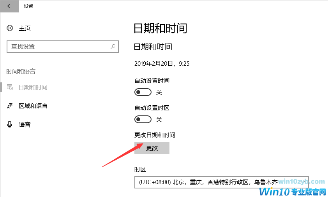Click the 日期和时间 calendar clock icon
The image size is (328, 197).
click(10, 87)
